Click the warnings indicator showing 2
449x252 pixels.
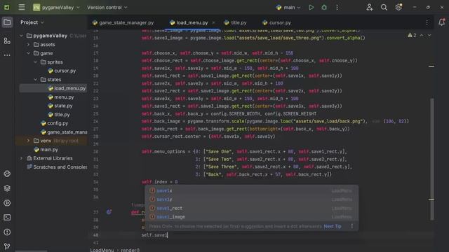pyautogui.click(x=412, y=35)
